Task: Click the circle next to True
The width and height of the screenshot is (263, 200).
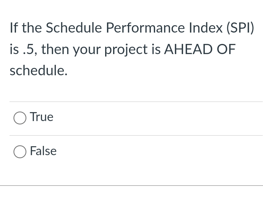Action: click(20, 118)
